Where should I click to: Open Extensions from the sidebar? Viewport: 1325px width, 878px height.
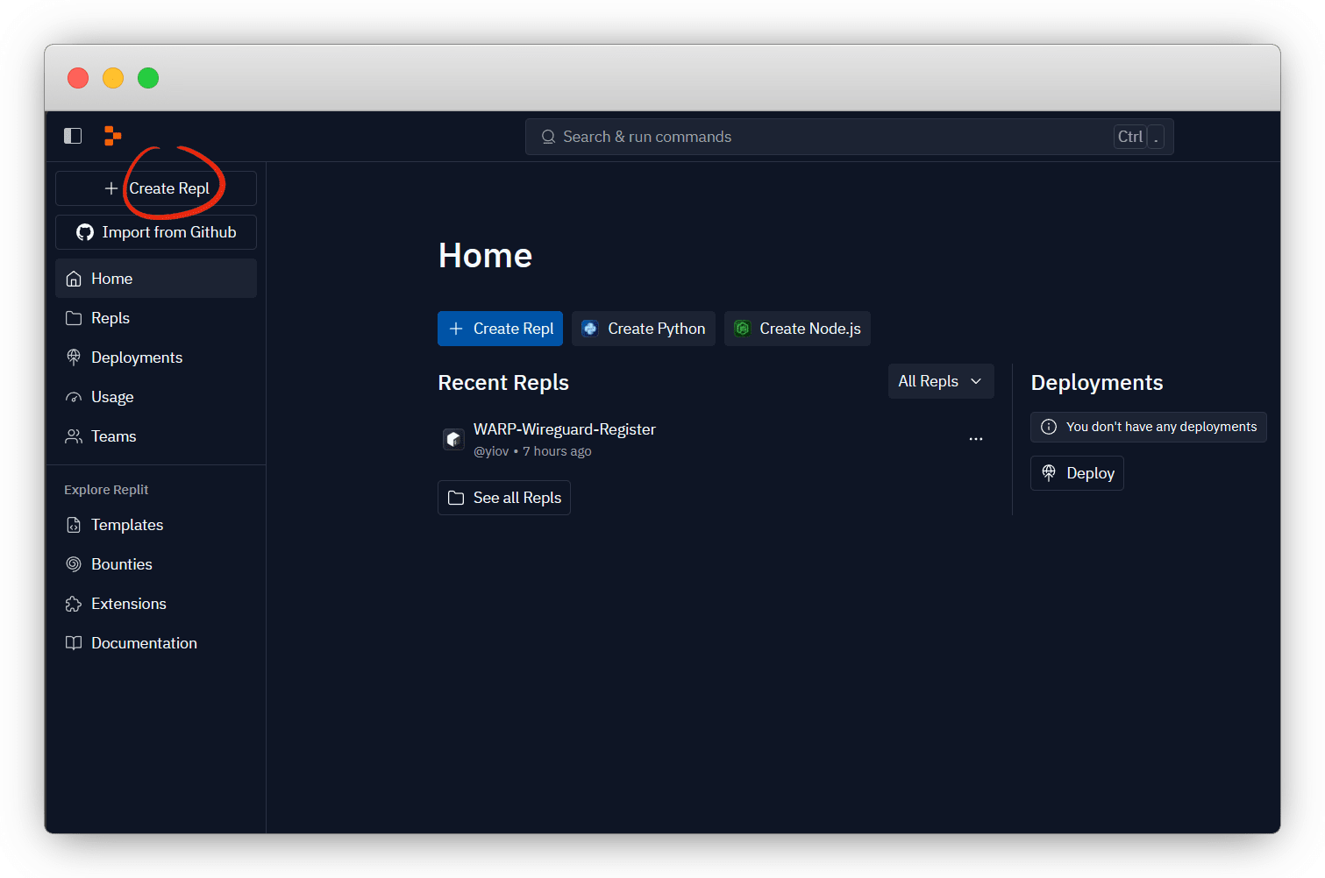(x=128, y=604)
